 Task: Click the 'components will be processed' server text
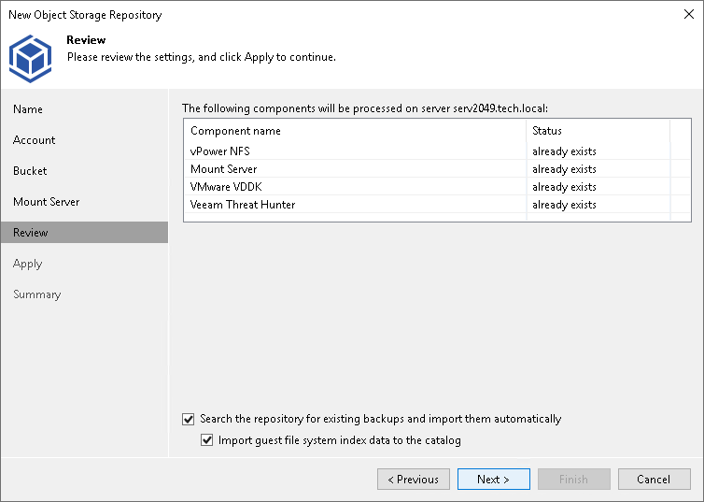point(365,108)
